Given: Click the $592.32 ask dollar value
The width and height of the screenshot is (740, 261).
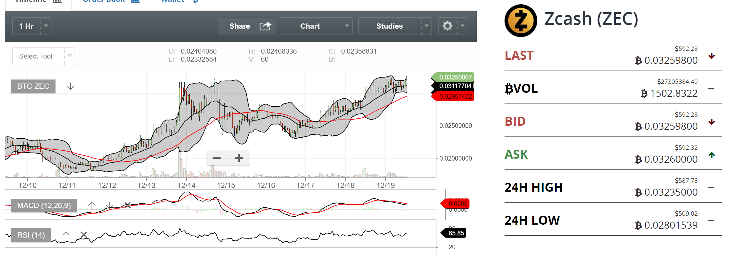Looking at the screenshot, I should coord(686,148).
